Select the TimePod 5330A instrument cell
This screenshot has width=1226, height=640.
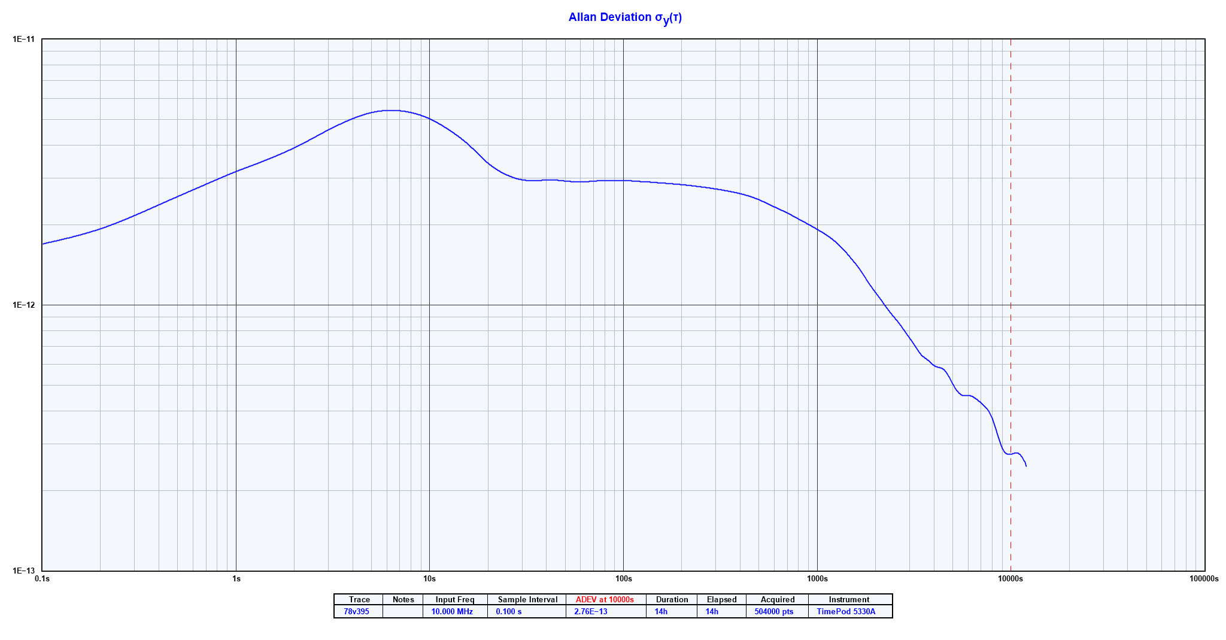(x=846, y=611)
